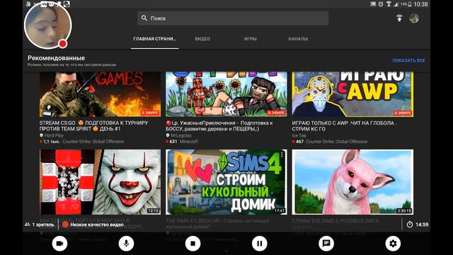Focus the Поиск search field
The width and height of the screenshot is (453, 255).
point(233,18)
